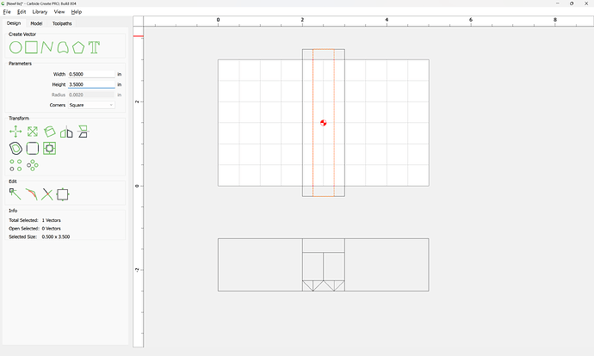This screenshot has height=356, width=594.
Task: Open the Library menu
Action: (x=40, y=12)
